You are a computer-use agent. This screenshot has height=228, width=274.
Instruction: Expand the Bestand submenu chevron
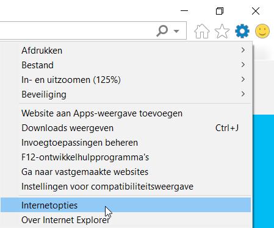(x=243, y=65)
